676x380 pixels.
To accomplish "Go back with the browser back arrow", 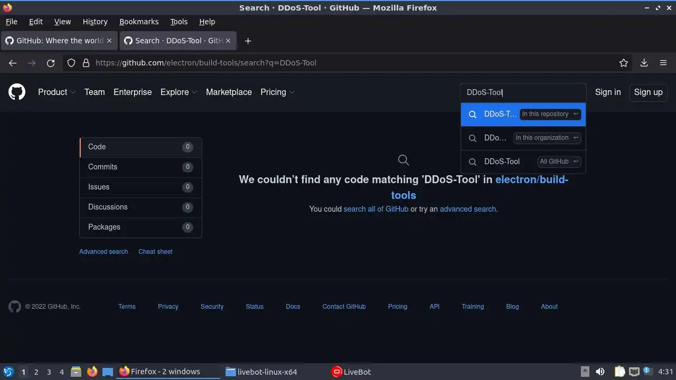I will coord(13,63).
